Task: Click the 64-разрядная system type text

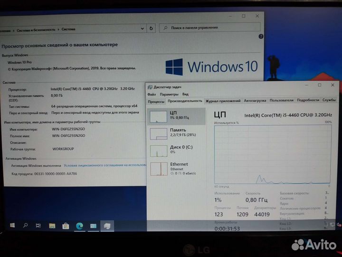Action: click(x=94, y=106)
